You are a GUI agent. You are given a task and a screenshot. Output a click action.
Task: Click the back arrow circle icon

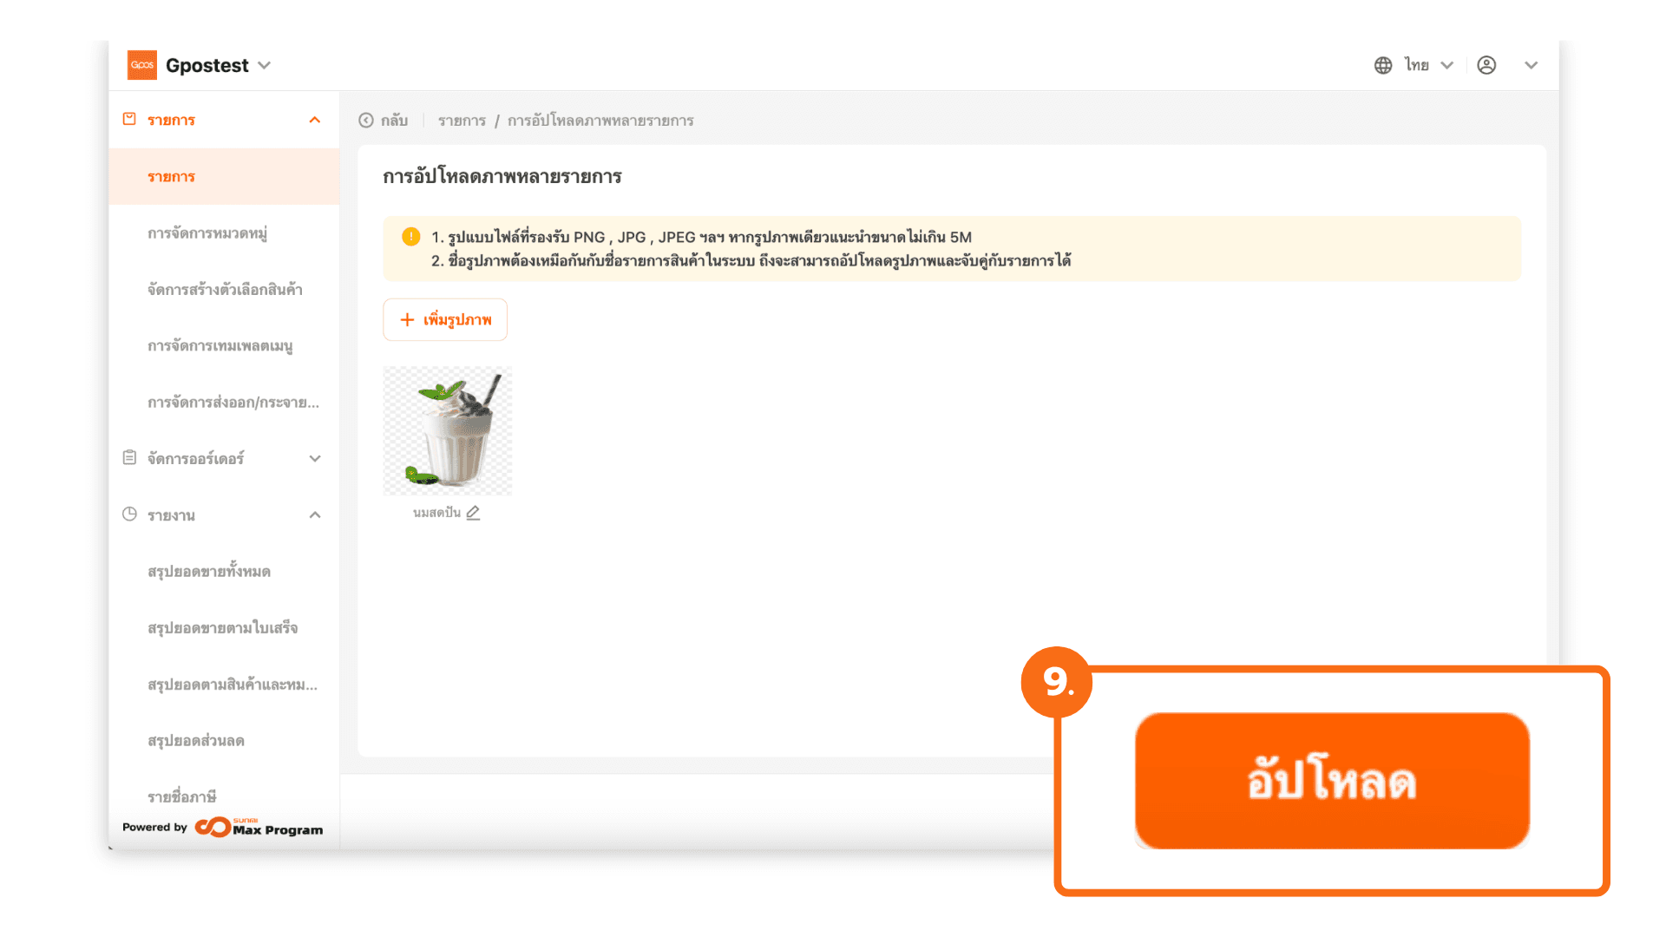(366, 121)
